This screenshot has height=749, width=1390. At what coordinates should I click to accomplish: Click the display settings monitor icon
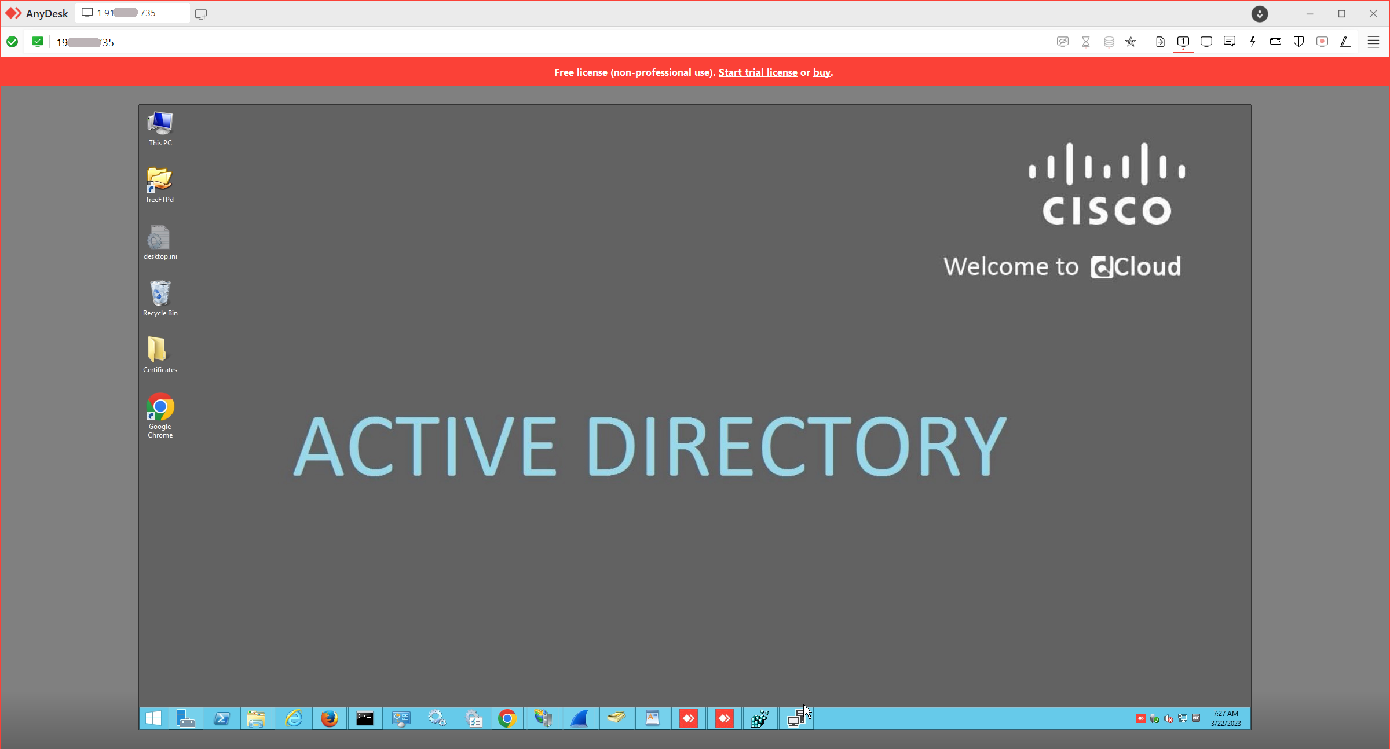click(x=1206, y=42)
